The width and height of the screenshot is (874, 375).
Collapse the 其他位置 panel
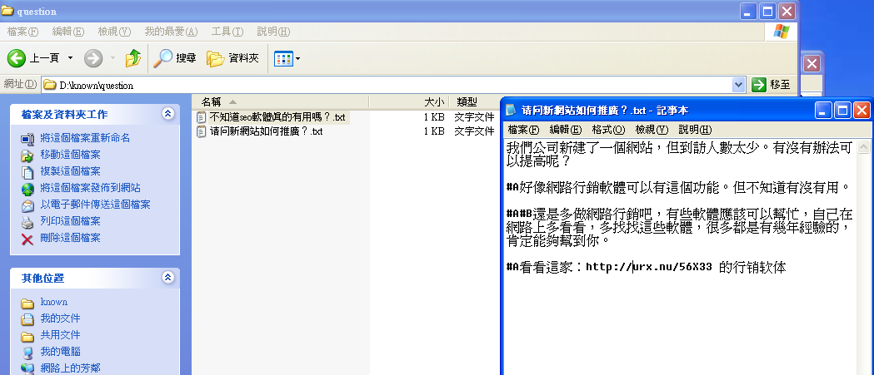click(x=167, y=278)
